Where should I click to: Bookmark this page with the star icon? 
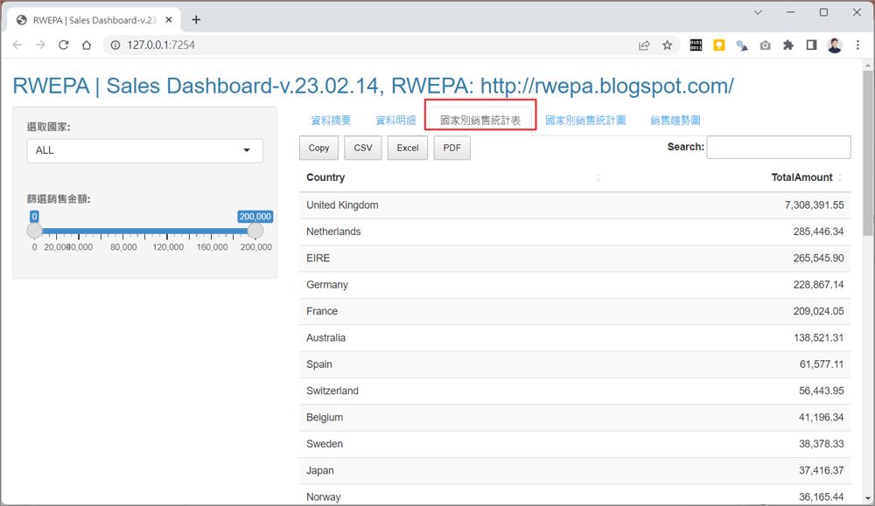click(668, 45)
